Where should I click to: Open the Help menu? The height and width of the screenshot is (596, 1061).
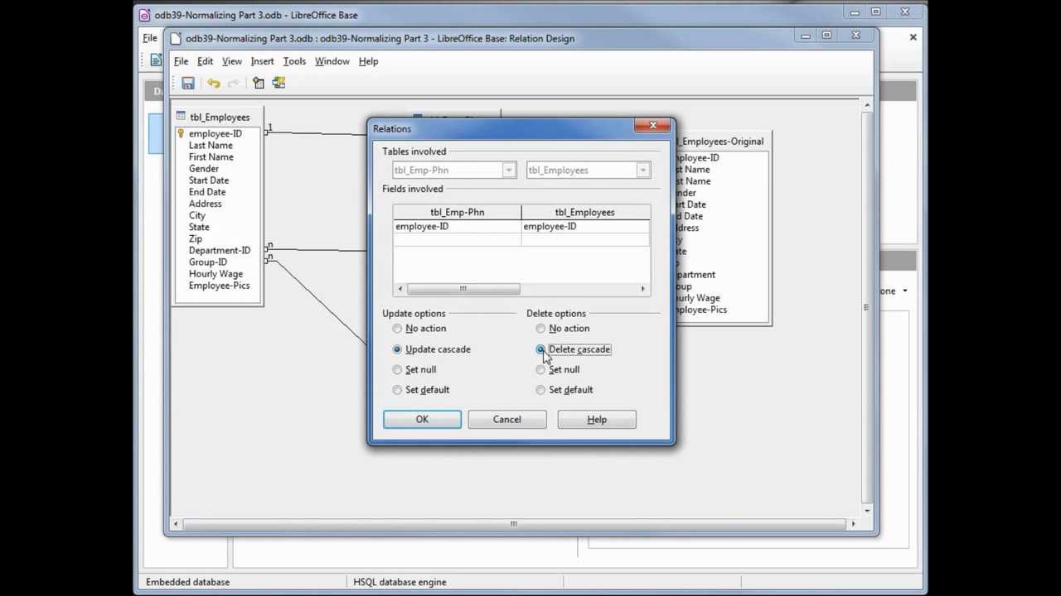pos(368,61)
